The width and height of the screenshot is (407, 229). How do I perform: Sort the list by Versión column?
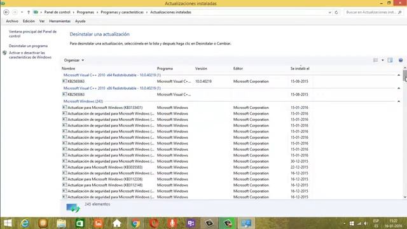(201, 69)
